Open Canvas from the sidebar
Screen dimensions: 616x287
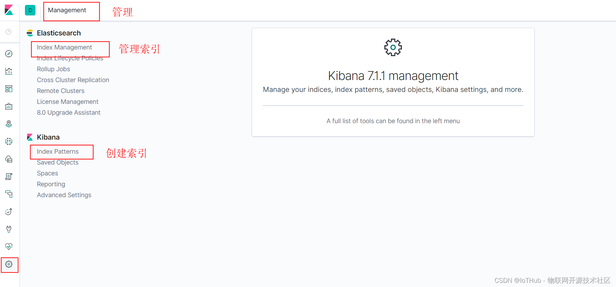[x=9, y=106]
